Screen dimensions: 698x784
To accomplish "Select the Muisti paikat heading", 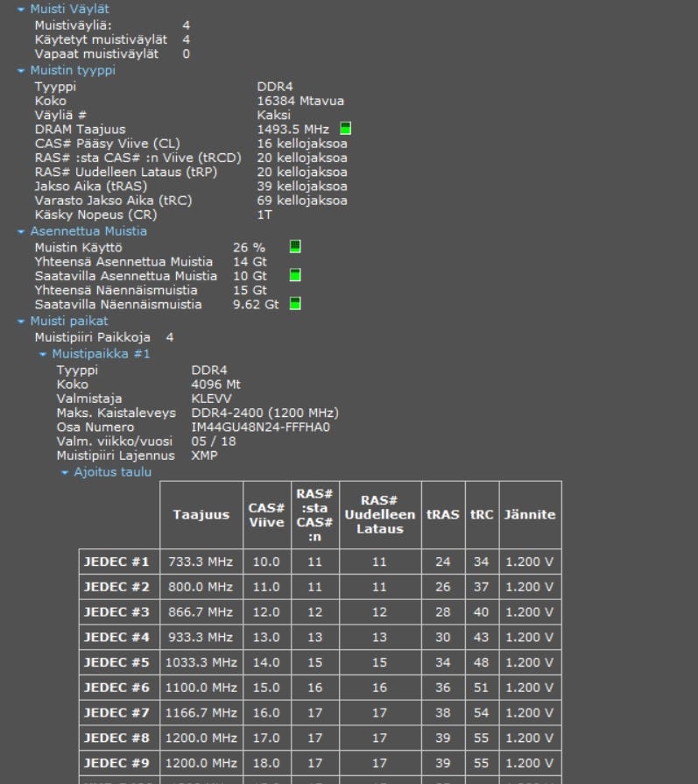I will (x=69, y=321).
